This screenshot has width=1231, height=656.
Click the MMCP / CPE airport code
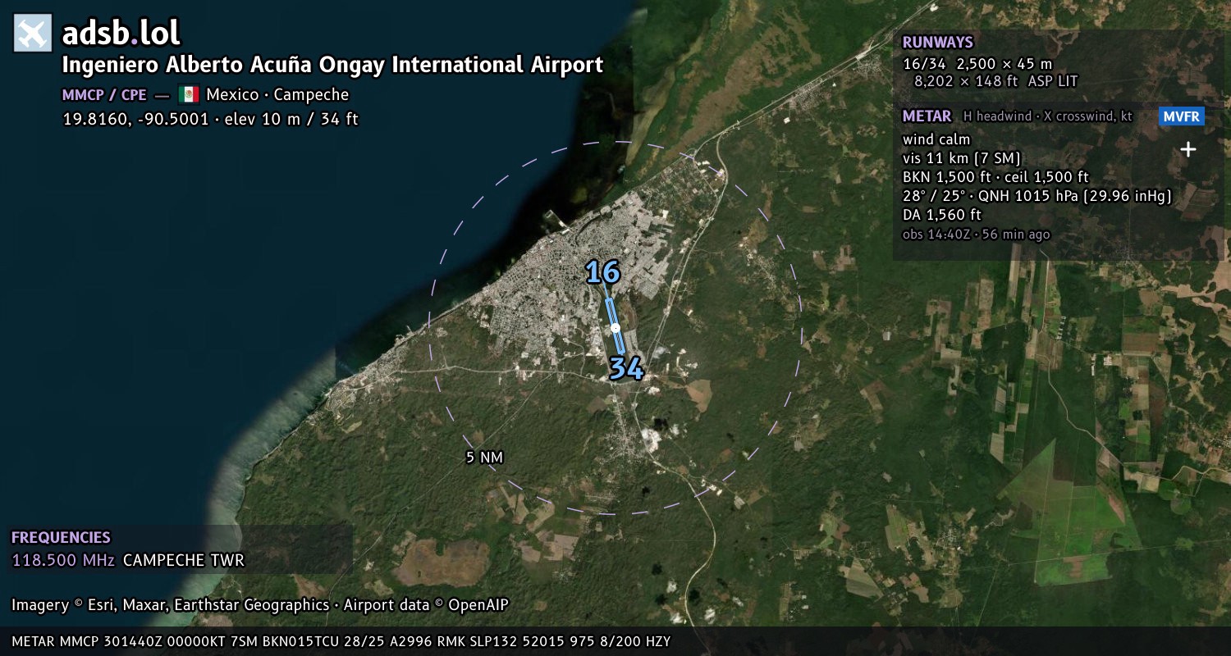pos(104,95)
